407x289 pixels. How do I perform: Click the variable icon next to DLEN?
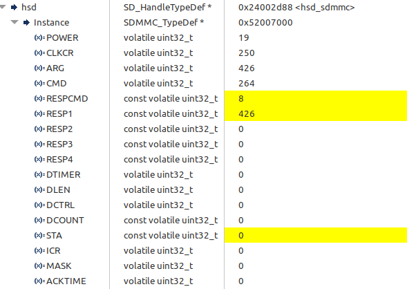point(39,190)
